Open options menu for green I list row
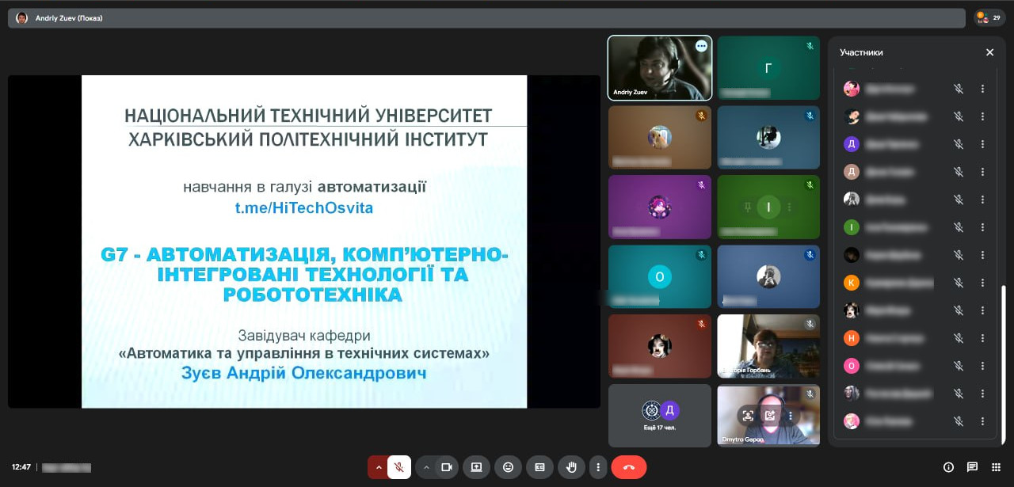The image size is (1014, 487). tap(982, 227)
